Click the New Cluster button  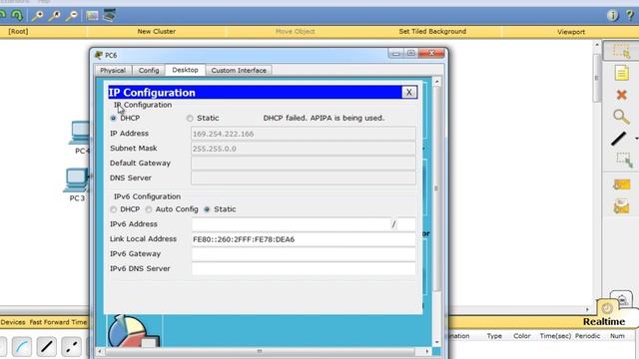coord(157,31)
